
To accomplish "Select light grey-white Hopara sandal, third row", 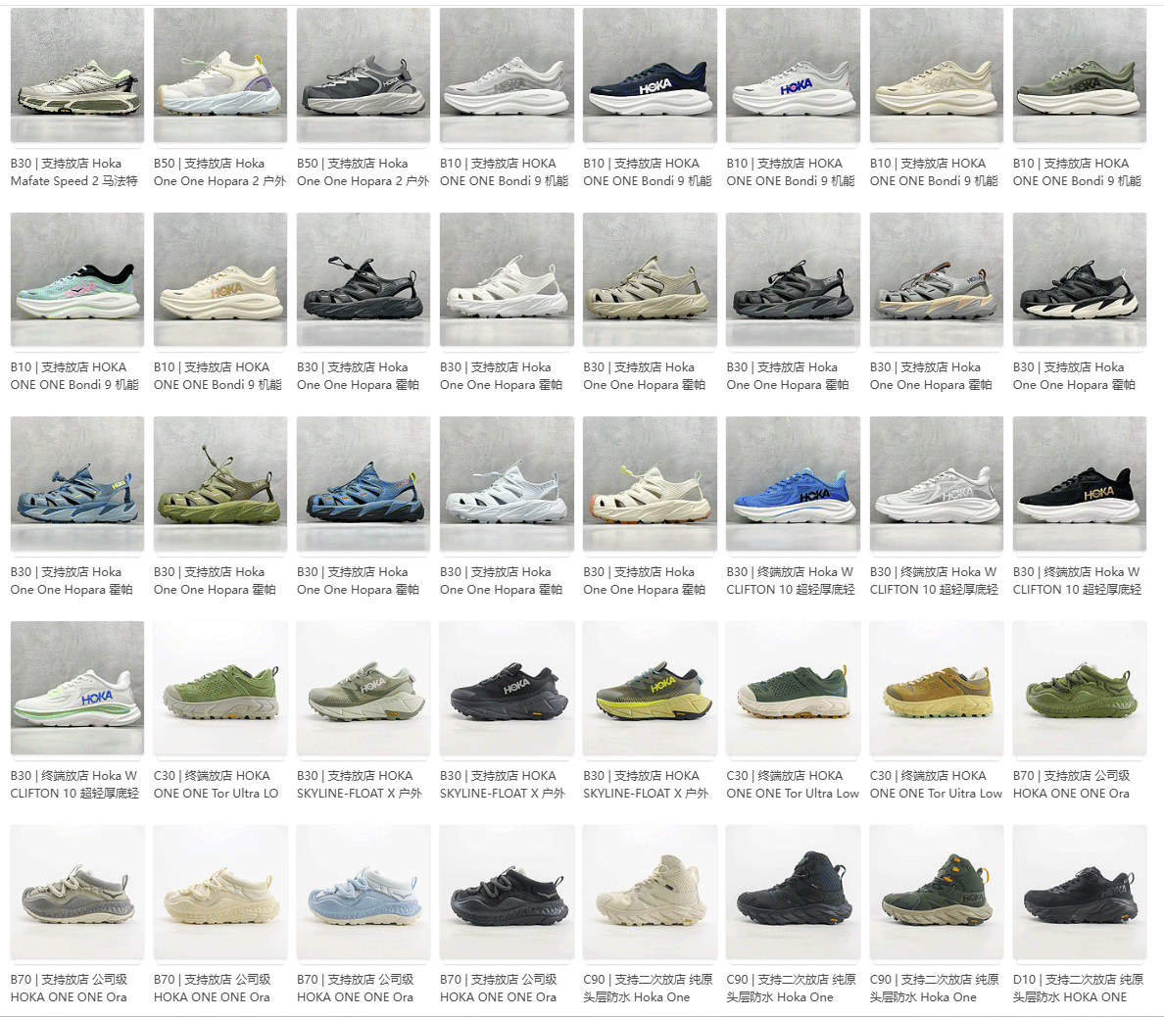I will click(x=507, y=483).
